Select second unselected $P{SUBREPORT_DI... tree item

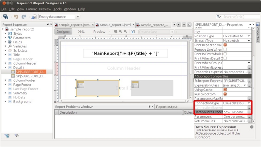coord(31,76)
